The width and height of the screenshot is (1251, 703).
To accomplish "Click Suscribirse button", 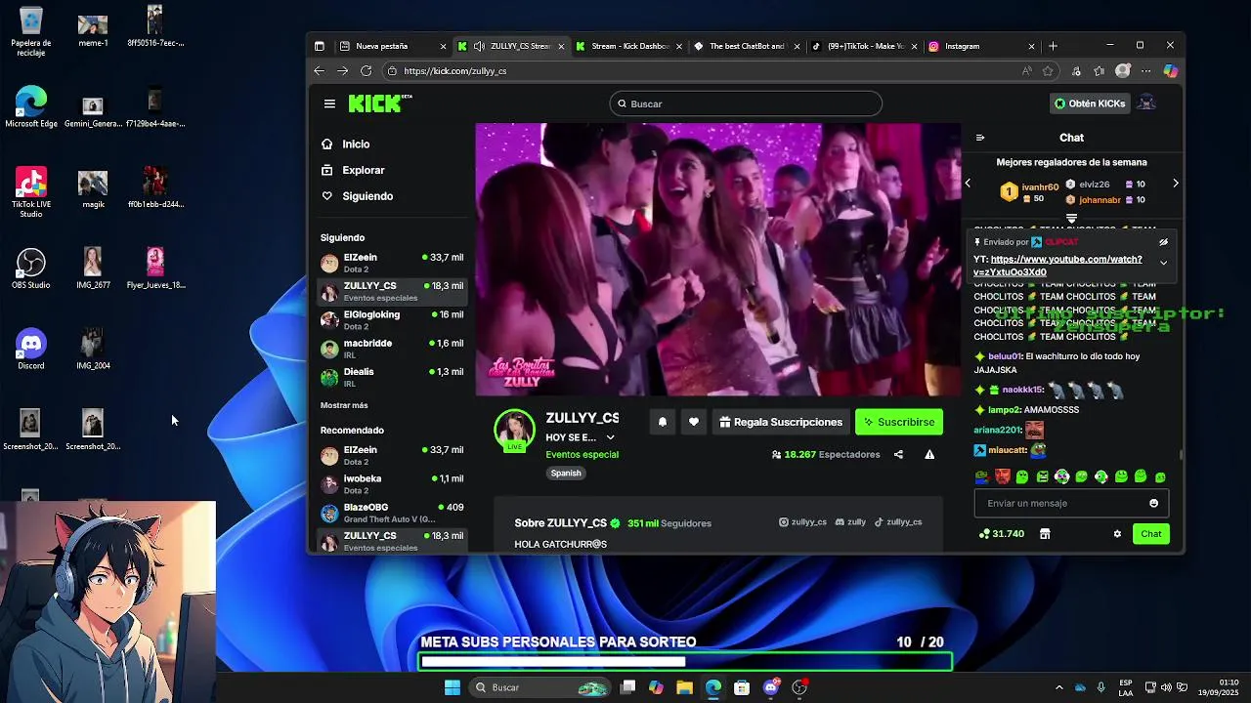I will pyautogui.click(x=899, y=422).
